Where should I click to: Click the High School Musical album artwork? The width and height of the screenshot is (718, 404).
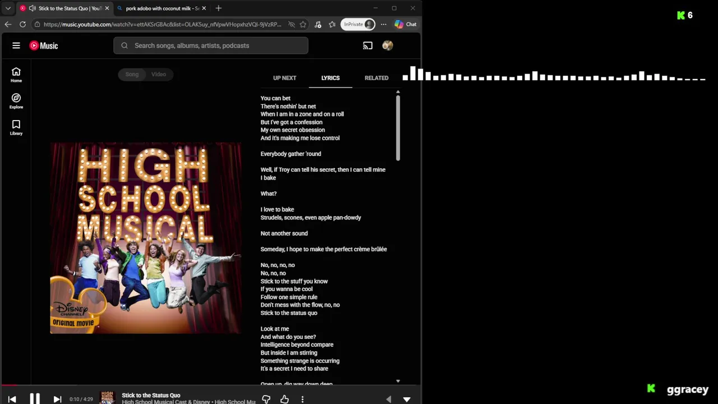pyautogui.click(x=146, y=238)
